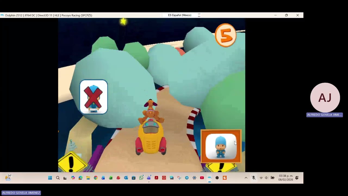The height and width of the screenshot is (196, 348).
Task: Open Microsoft Excel taskbar icon
Action: (x=111, y=178)
